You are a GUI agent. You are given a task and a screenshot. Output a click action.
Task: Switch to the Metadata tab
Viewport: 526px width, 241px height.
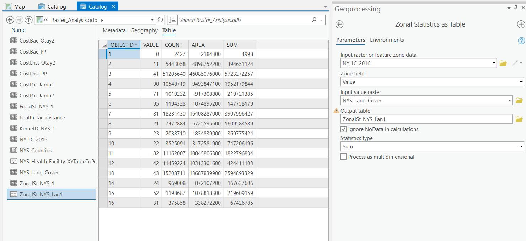point(114,30)
